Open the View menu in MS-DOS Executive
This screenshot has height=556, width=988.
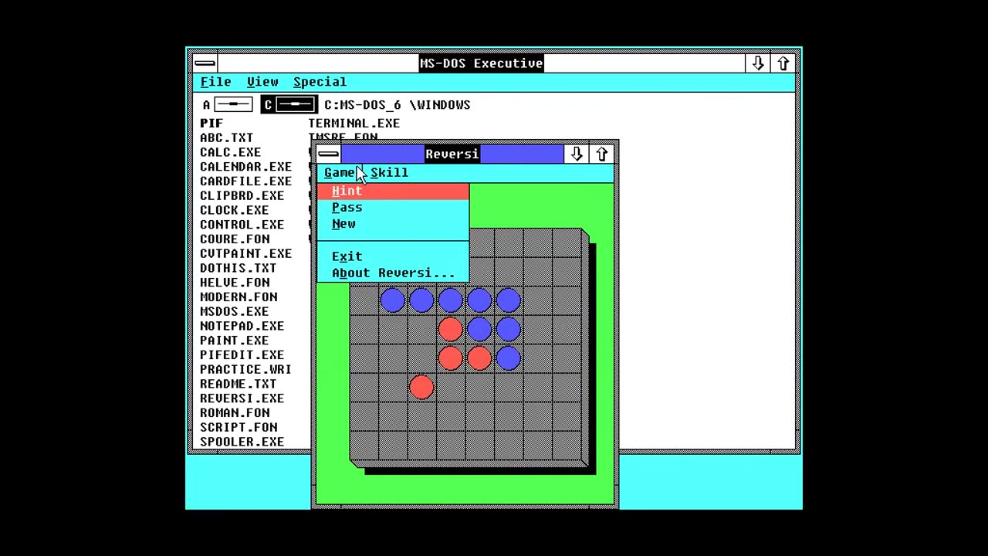[262, 82]
